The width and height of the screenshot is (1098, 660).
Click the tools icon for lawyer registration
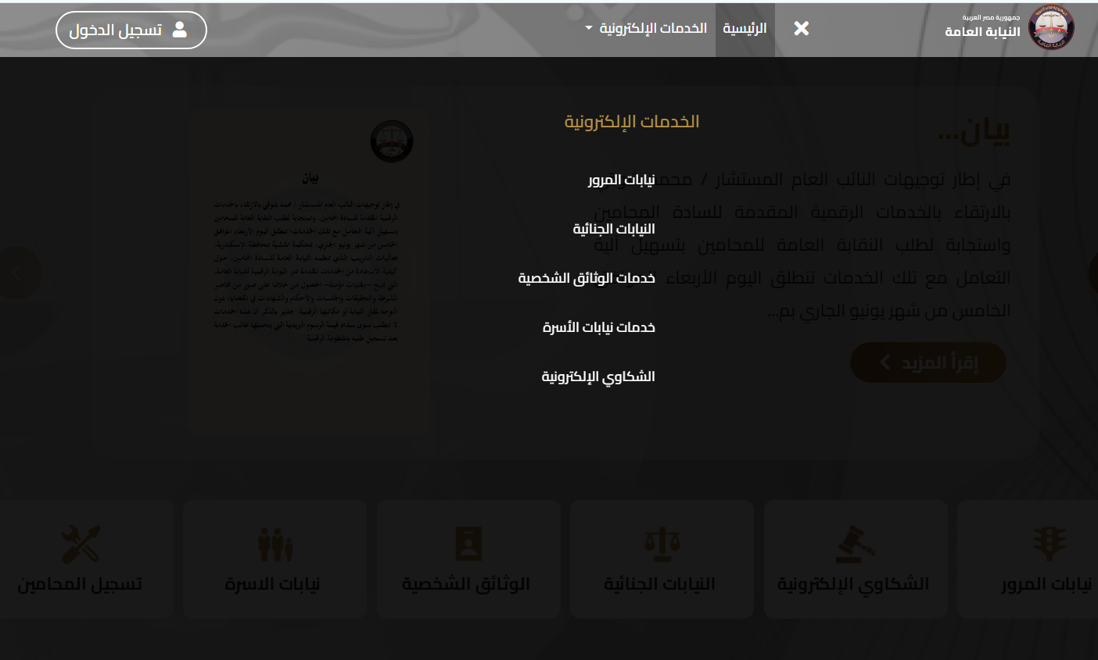(x=81, y=544)
